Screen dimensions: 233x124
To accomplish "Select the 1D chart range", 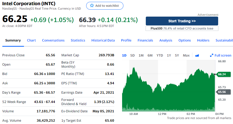I will [124, 55].
